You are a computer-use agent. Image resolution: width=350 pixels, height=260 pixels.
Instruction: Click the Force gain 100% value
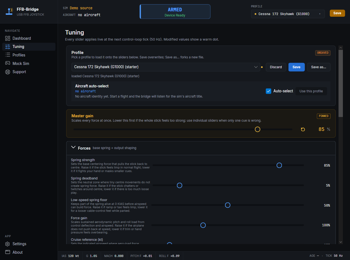point(326,225)
